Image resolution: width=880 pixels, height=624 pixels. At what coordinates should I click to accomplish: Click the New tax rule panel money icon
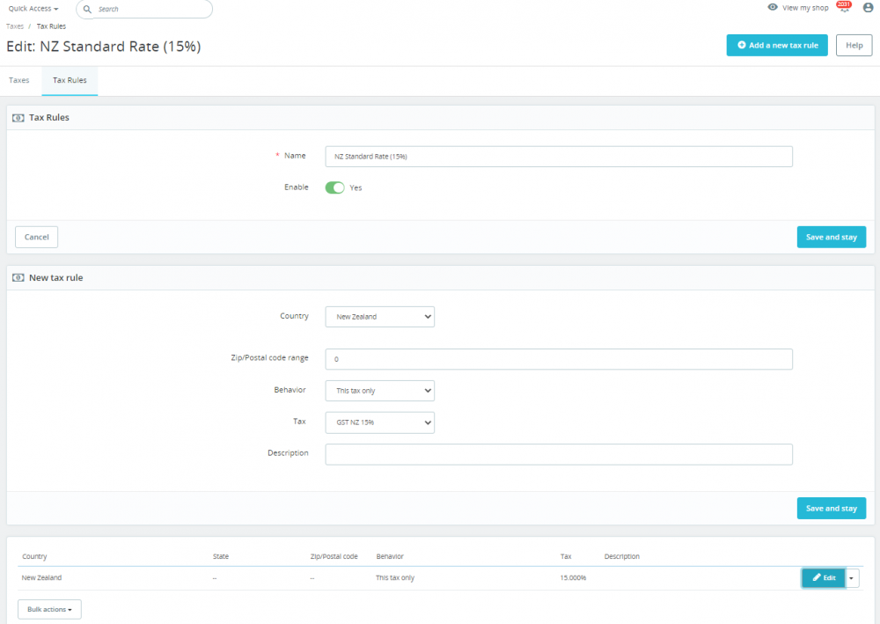[x=18, y=278]
